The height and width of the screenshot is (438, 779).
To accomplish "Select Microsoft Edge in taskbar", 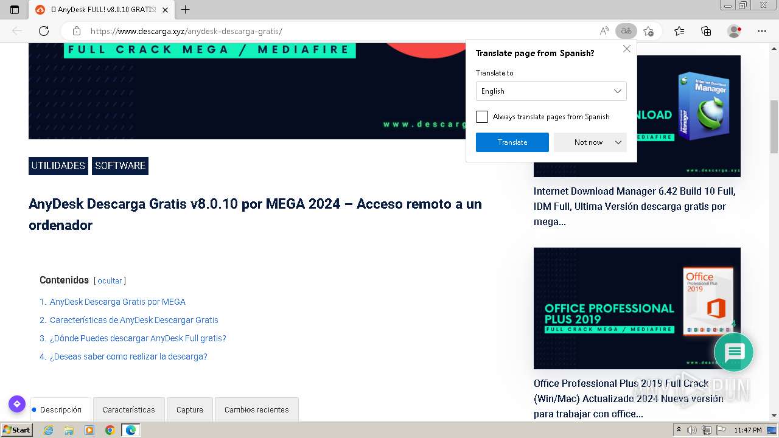I will click(130, 430).
